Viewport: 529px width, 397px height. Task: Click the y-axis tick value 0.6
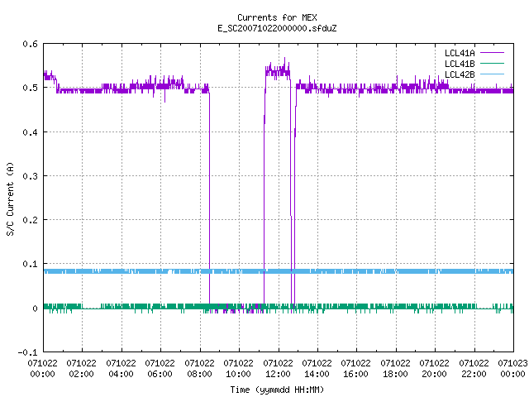pyautogui.click(x=30, y=44)
